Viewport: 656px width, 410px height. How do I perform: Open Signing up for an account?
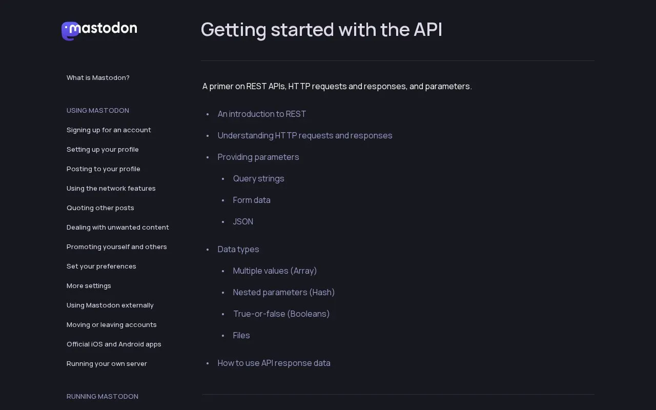pos(109,130)
